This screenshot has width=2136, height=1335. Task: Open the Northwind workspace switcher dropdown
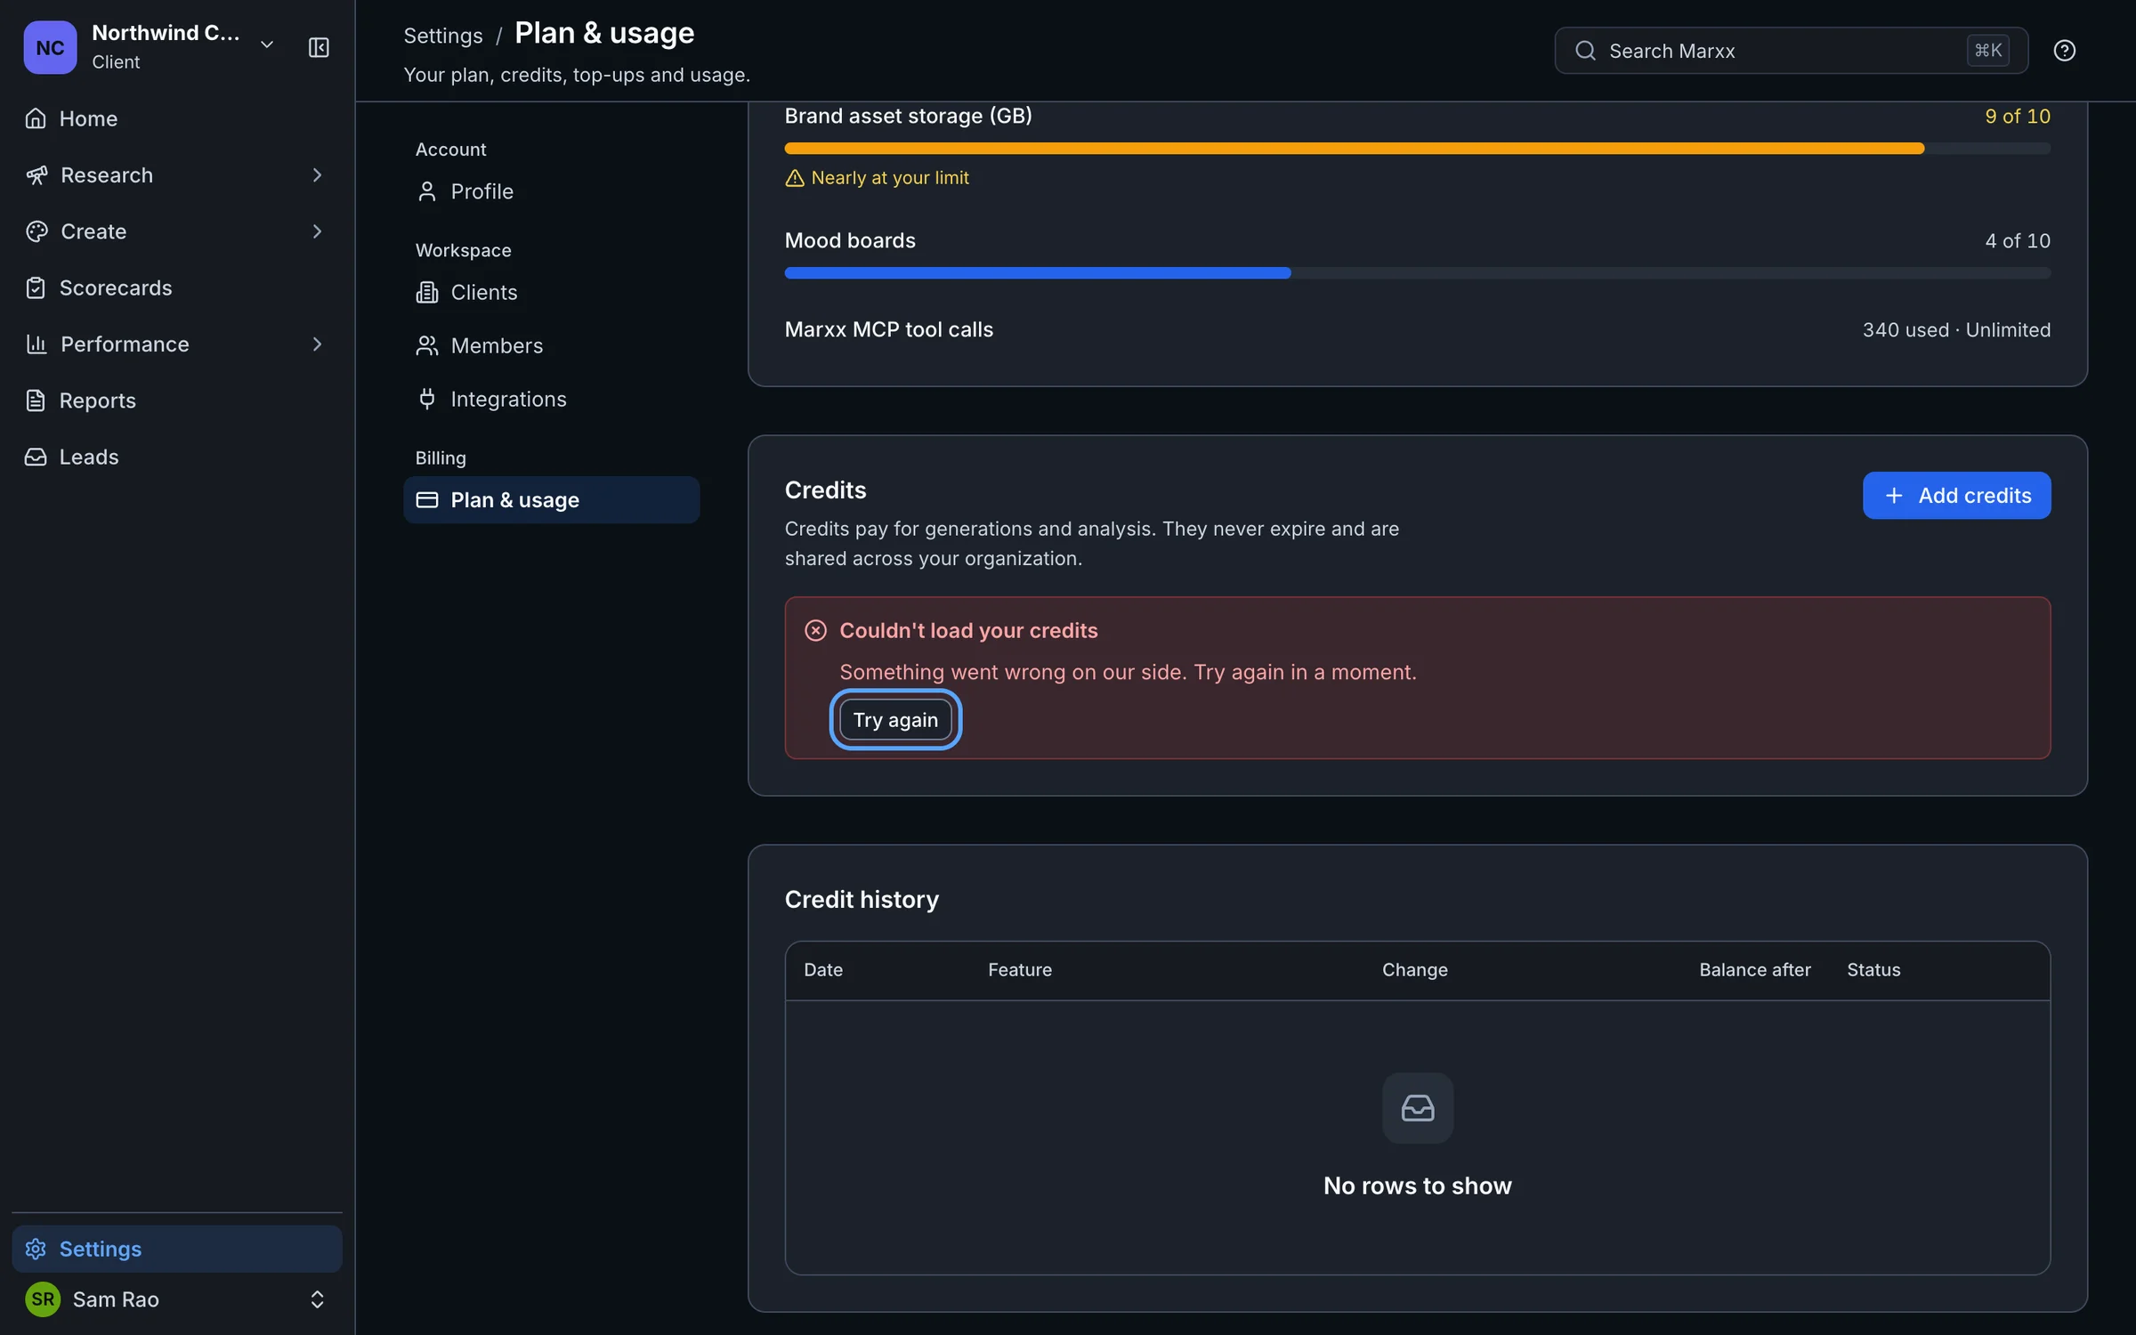tap(266, 44)
